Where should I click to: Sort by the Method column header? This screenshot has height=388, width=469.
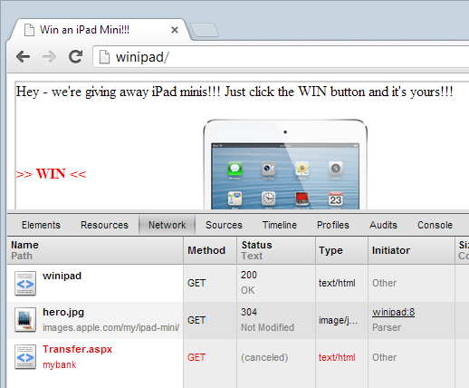210,250
